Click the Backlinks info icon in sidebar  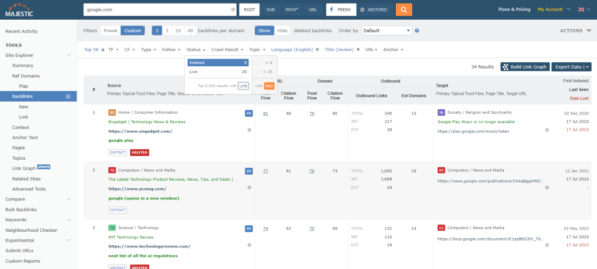coord(68,96)
